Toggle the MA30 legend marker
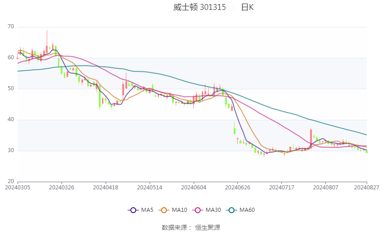The height and width of the screenshot is (232, 382). [198, 210]
